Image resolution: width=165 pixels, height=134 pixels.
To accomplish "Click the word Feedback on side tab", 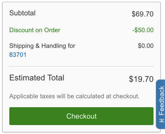I will point(161,101).
